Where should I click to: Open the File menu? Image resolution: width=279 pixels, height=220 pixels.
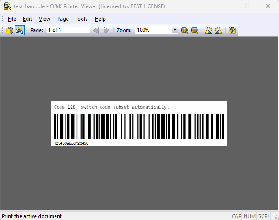(12, 19)
